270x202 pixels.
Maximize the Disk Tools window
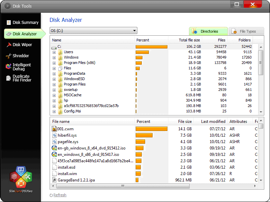click(x=237, y=4)
